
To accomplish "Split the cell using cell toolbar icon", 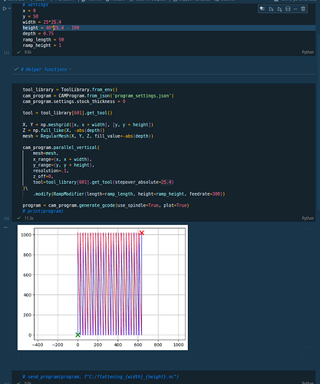I will 288,9.
